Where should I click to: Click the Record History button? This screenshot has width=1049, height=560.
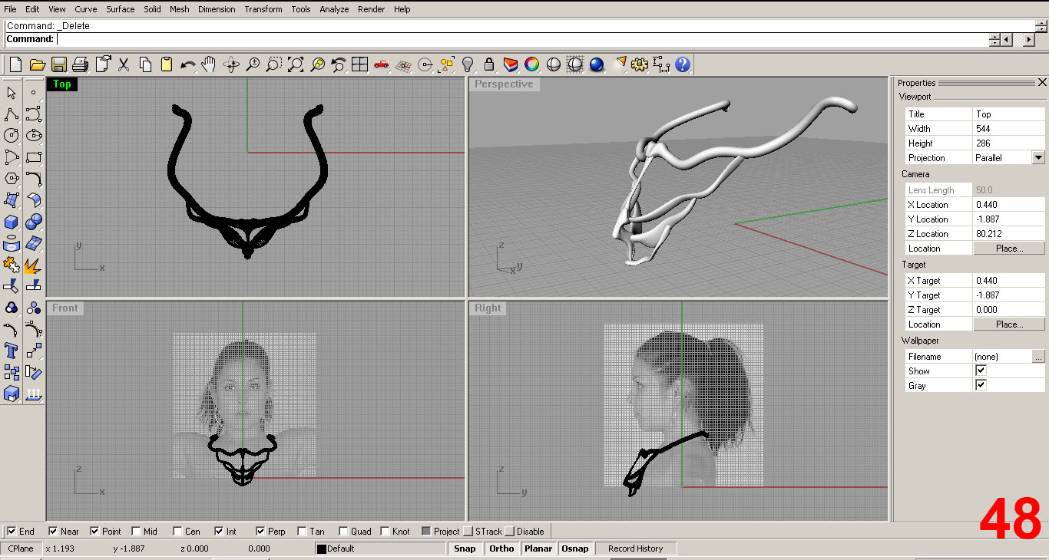636,548
